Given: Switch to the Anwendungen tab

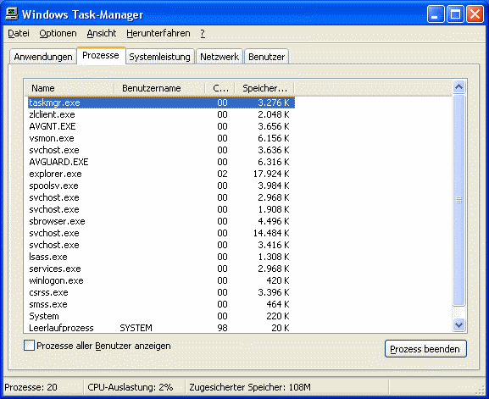Looking at the screenshot, I should 43,57.
